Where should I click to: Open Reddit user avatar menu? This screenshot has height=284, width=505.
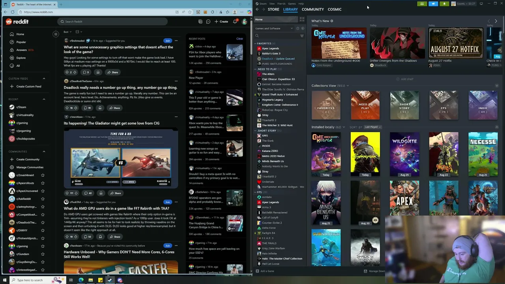pyautogui.click(x=245, y=21)
